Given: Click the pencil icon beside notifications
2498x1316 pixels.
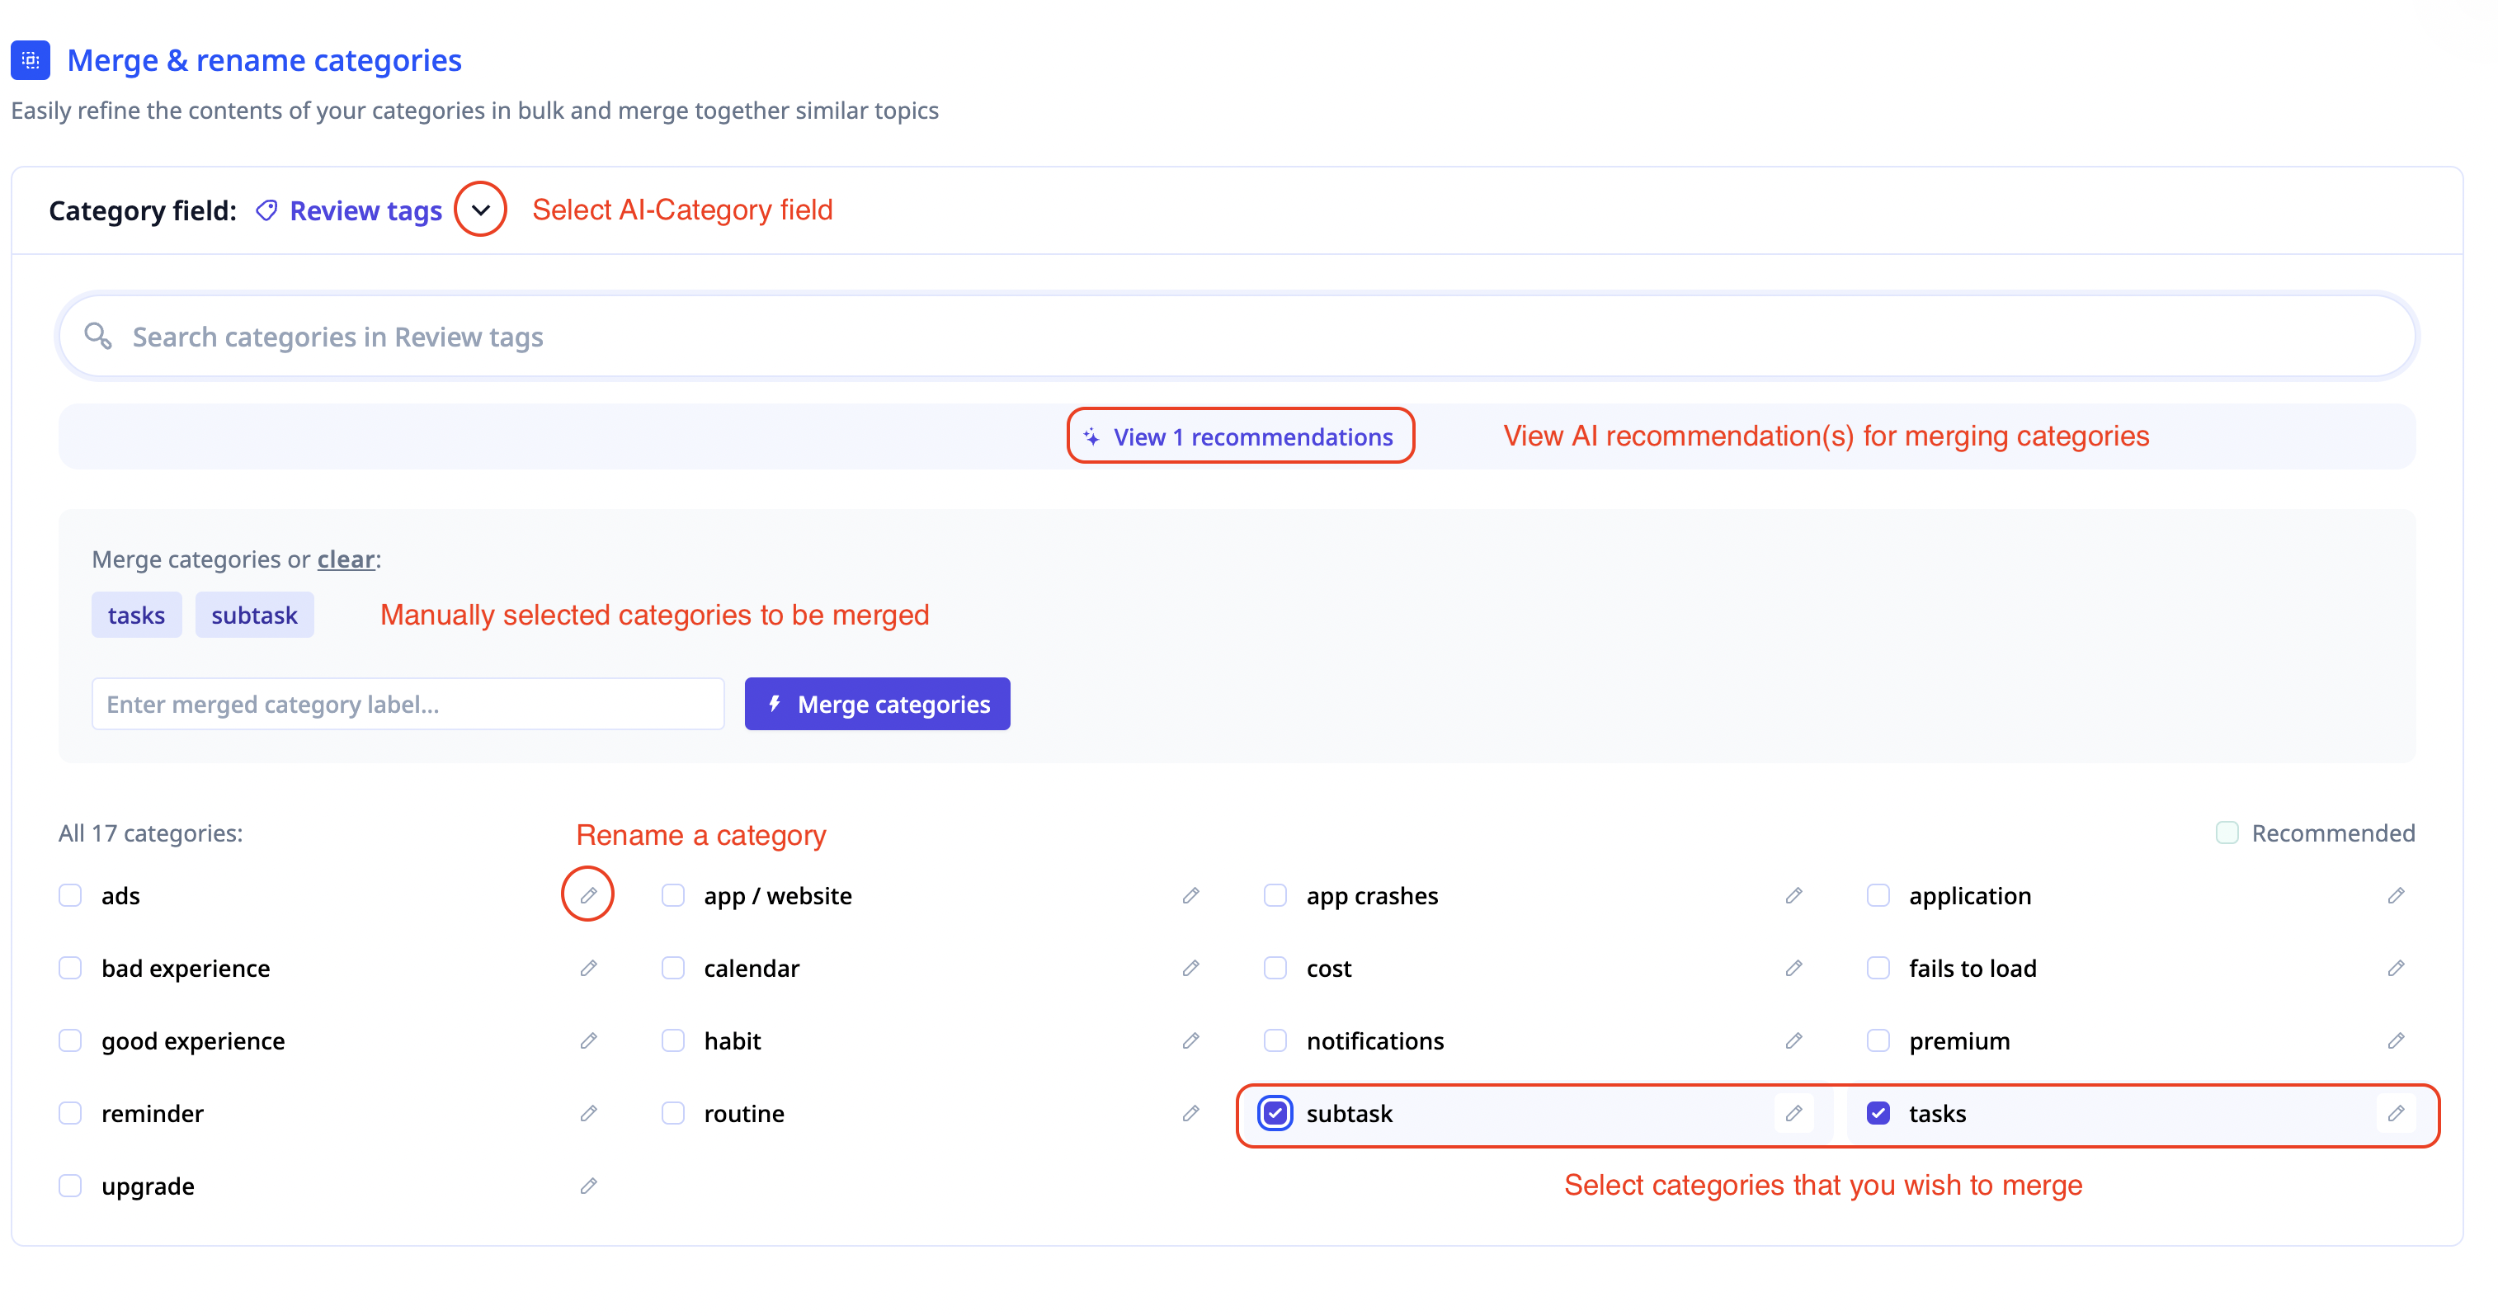Looking at the screenshot, I should point(1793,1040).
